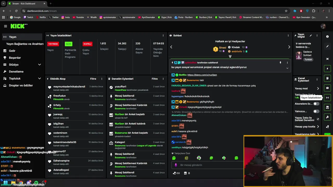Toggle document panel icon in right sidebar
This screenshot has height=187, width=333.
click(x=328, y=78)
